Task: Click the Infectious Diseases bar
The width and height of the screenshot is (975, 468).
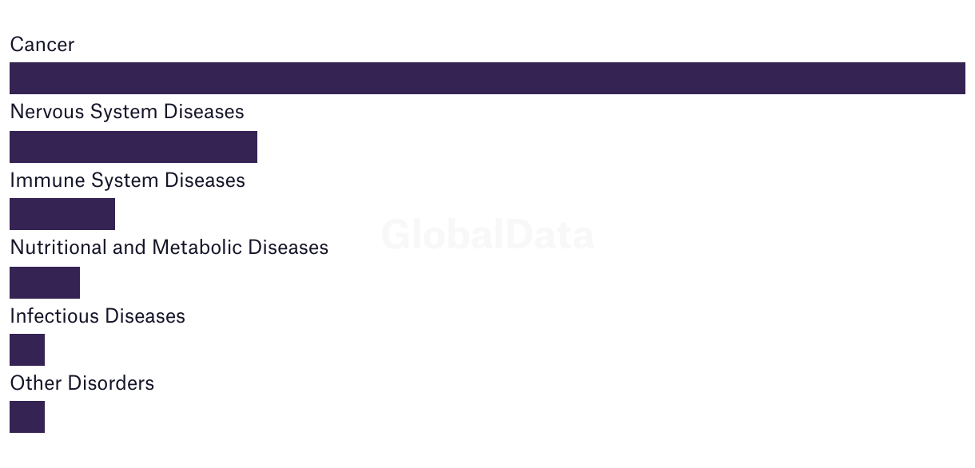Action: pyautogui.click(x=27, y=350)
